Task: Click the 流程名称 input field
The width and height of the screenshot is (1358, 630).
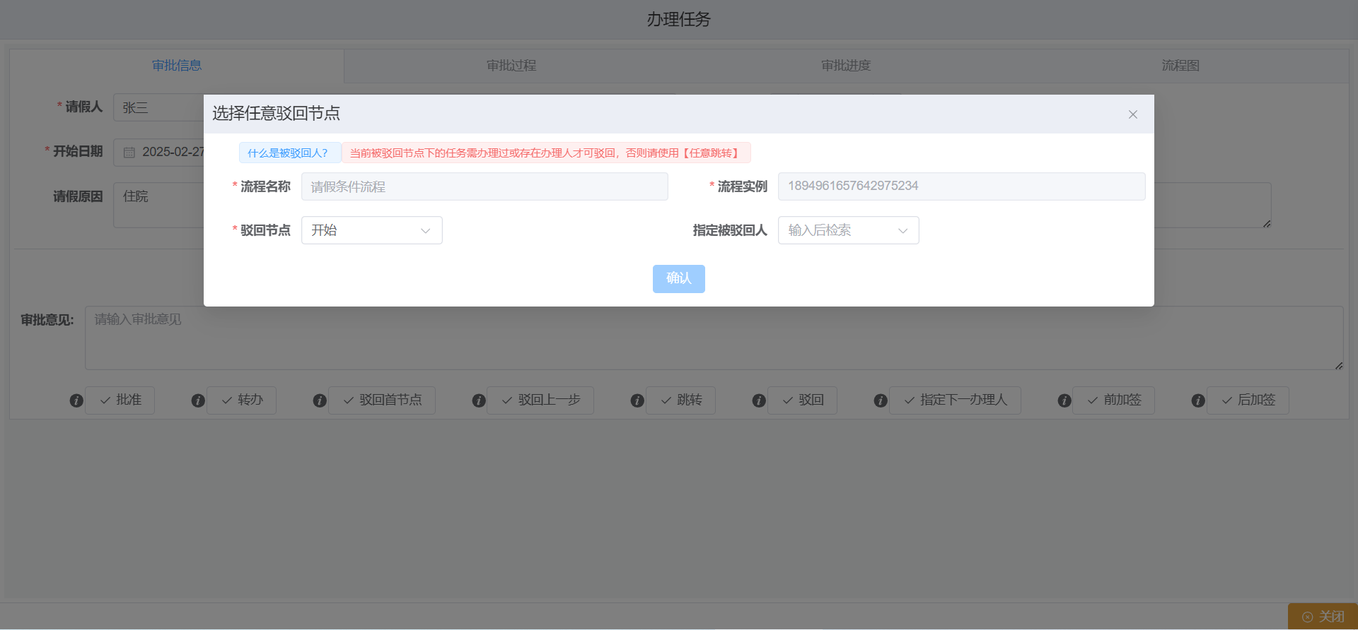Action: (x=484, y=186)
